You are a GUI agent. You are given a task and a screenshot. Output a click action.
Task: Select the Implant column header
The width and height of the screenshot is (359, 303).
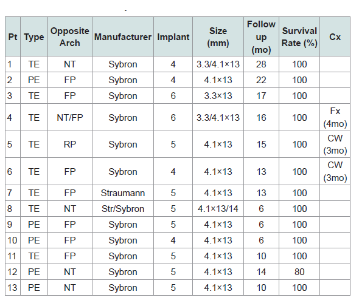pyautogui.click(x=173, y=36)
